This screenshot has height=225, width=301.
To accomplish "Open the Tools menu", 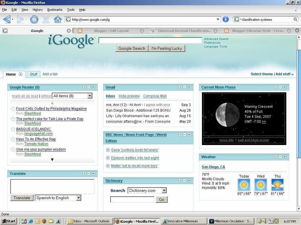I will pyautogui.click(x=71, y=10).
